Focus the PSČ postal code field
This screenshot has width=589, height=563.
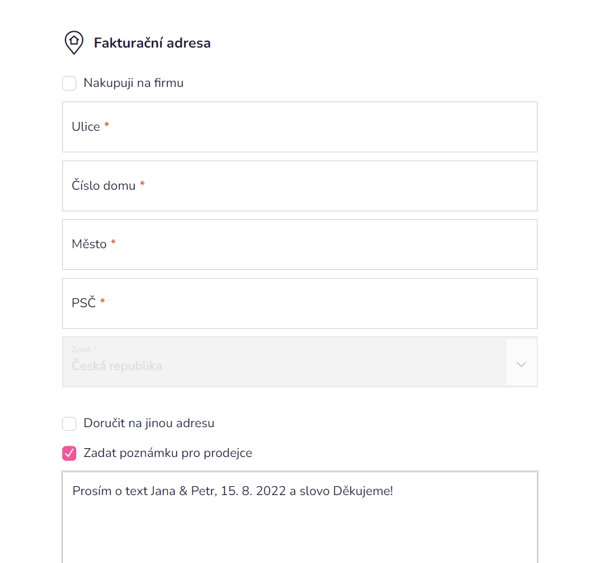coord(300,303)
